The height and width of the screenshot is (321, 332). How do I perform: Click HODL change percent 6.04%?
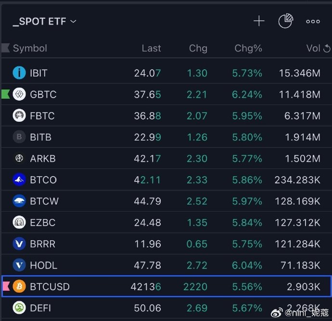pos(247,265)
